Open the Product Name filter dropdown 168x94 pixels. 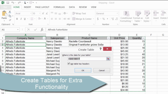click(108, 38)
